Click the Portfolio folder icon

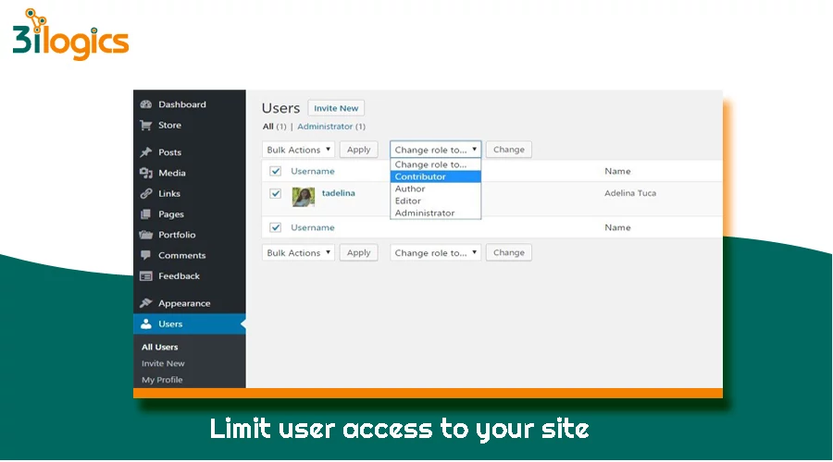tap(145, 235)
